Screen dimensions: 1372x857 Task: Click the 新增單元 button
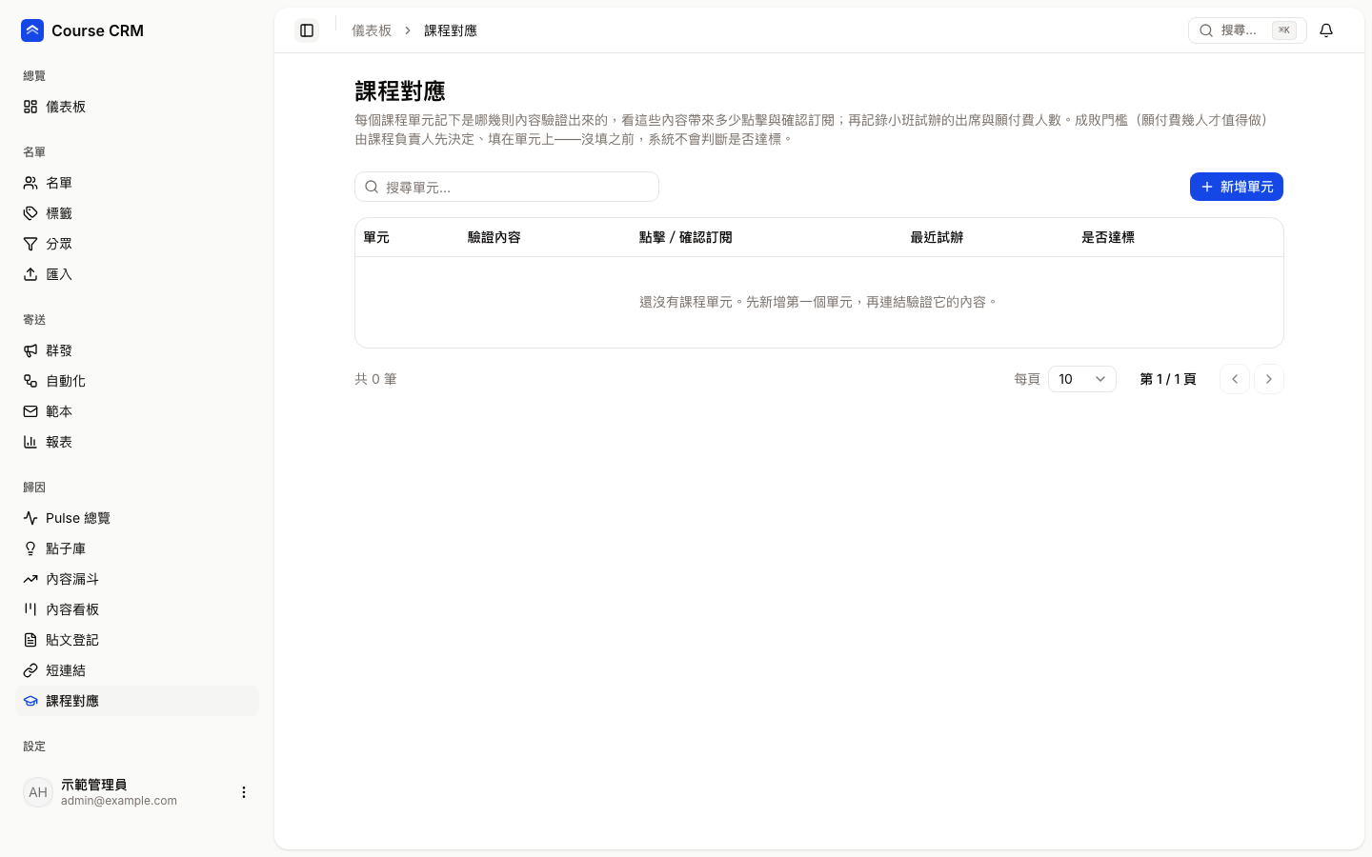click(1237, 187)
